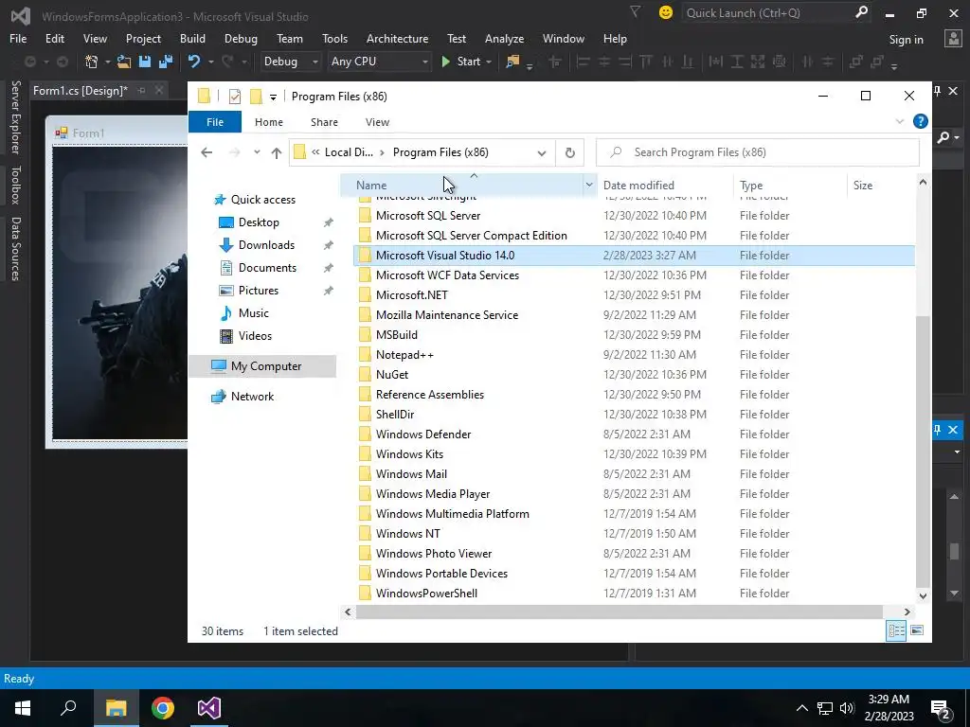Click the taskbar Search magnifier icon

[68, 708]
